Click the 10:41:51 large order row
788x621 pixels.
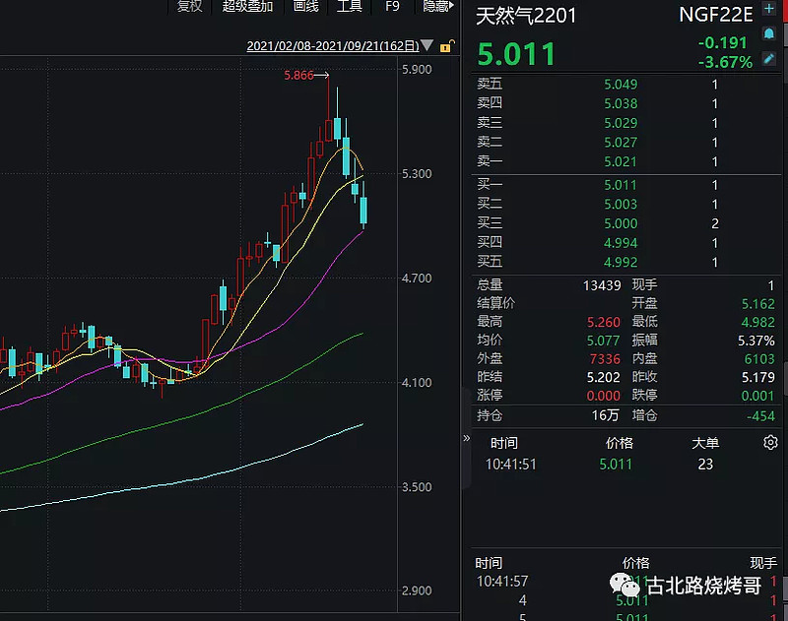click(x=625, y=465)
